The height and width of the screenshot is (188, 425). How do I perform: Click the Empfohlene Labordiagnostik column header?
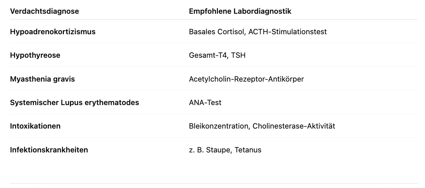[240, 11]
